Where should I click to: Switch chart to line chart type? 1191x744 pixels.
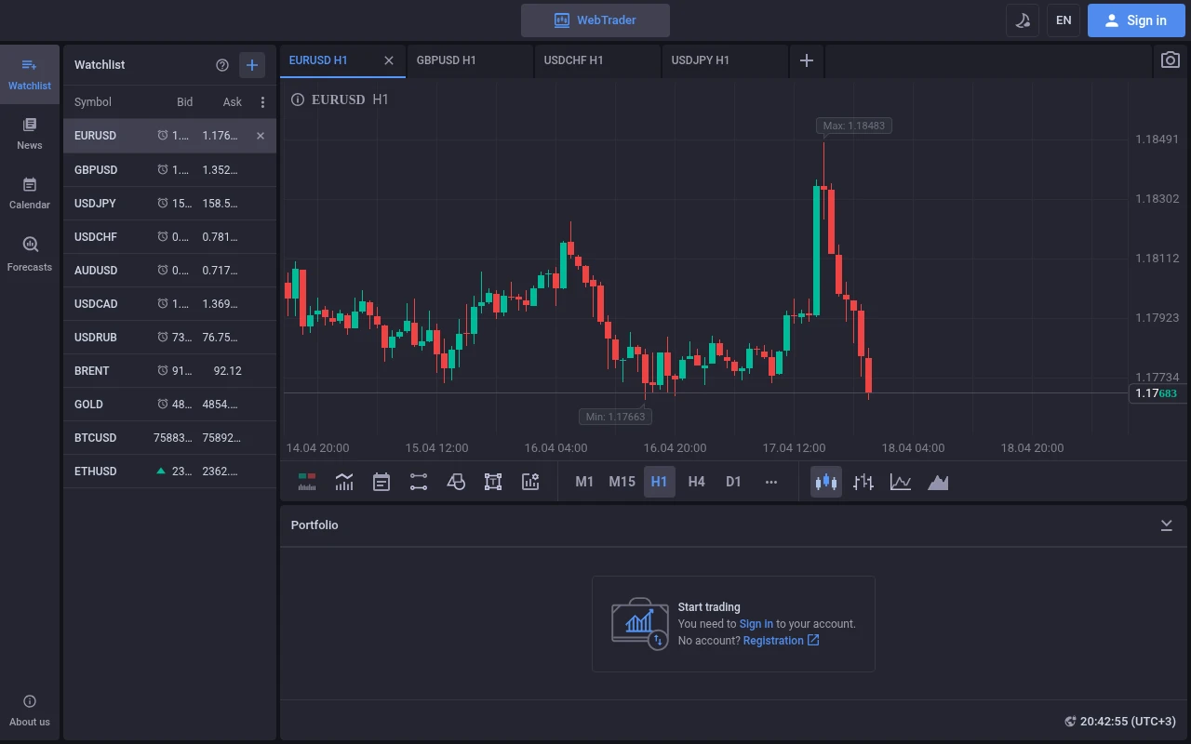900,482
